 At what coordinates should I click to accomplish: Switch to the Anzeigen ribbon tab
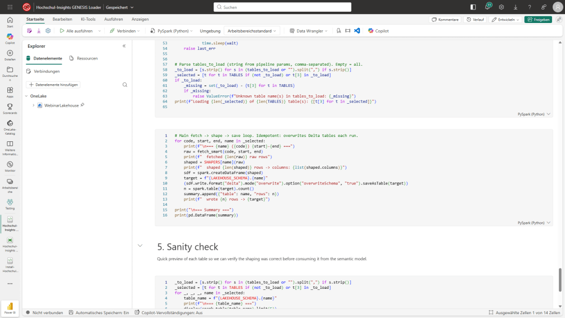[x=140, y=20]
